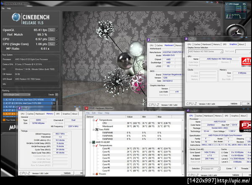
Task: Collapse the Temperatures node under AMD FX-8130P
Action: coord(94,145)
